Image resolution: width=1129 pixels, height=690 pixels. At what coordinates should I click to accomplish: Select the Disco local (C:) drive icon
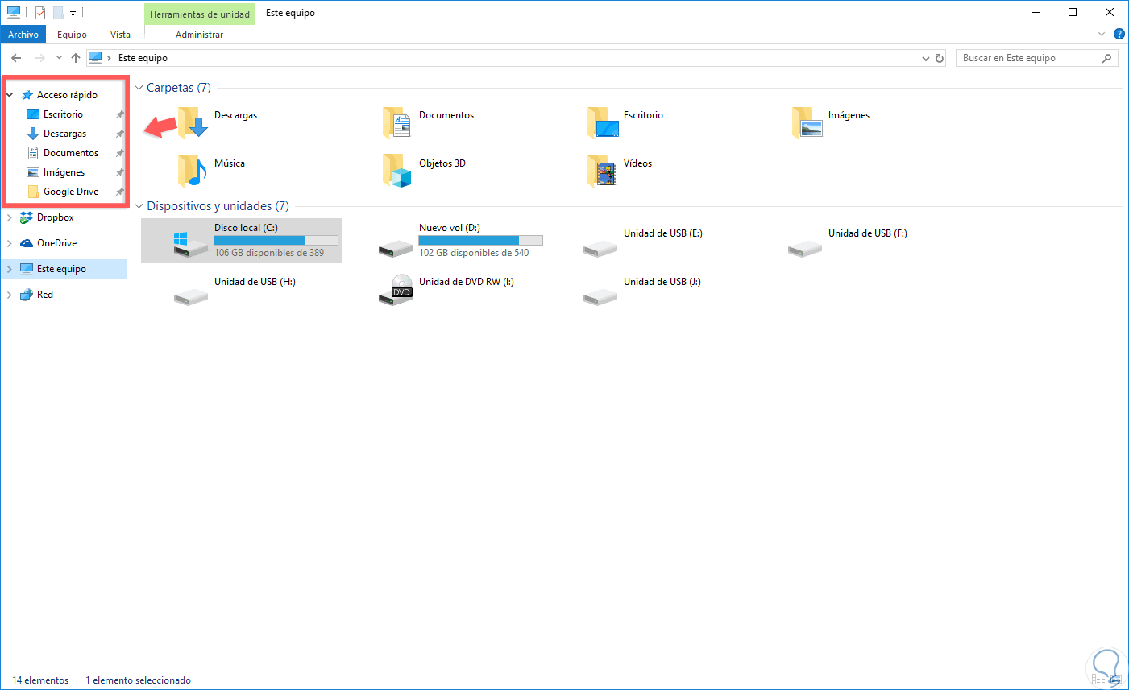pos(191,244)
